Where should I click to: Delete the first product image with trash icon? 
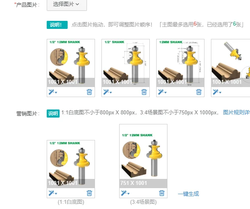coord(89,92)
